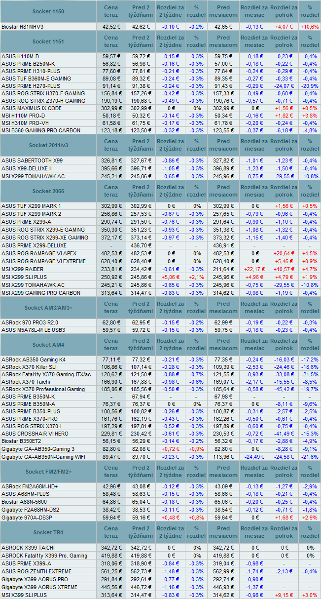
Task: Click Gigabyte X399 AORUS XTREME name
Action: pos(39,587)
